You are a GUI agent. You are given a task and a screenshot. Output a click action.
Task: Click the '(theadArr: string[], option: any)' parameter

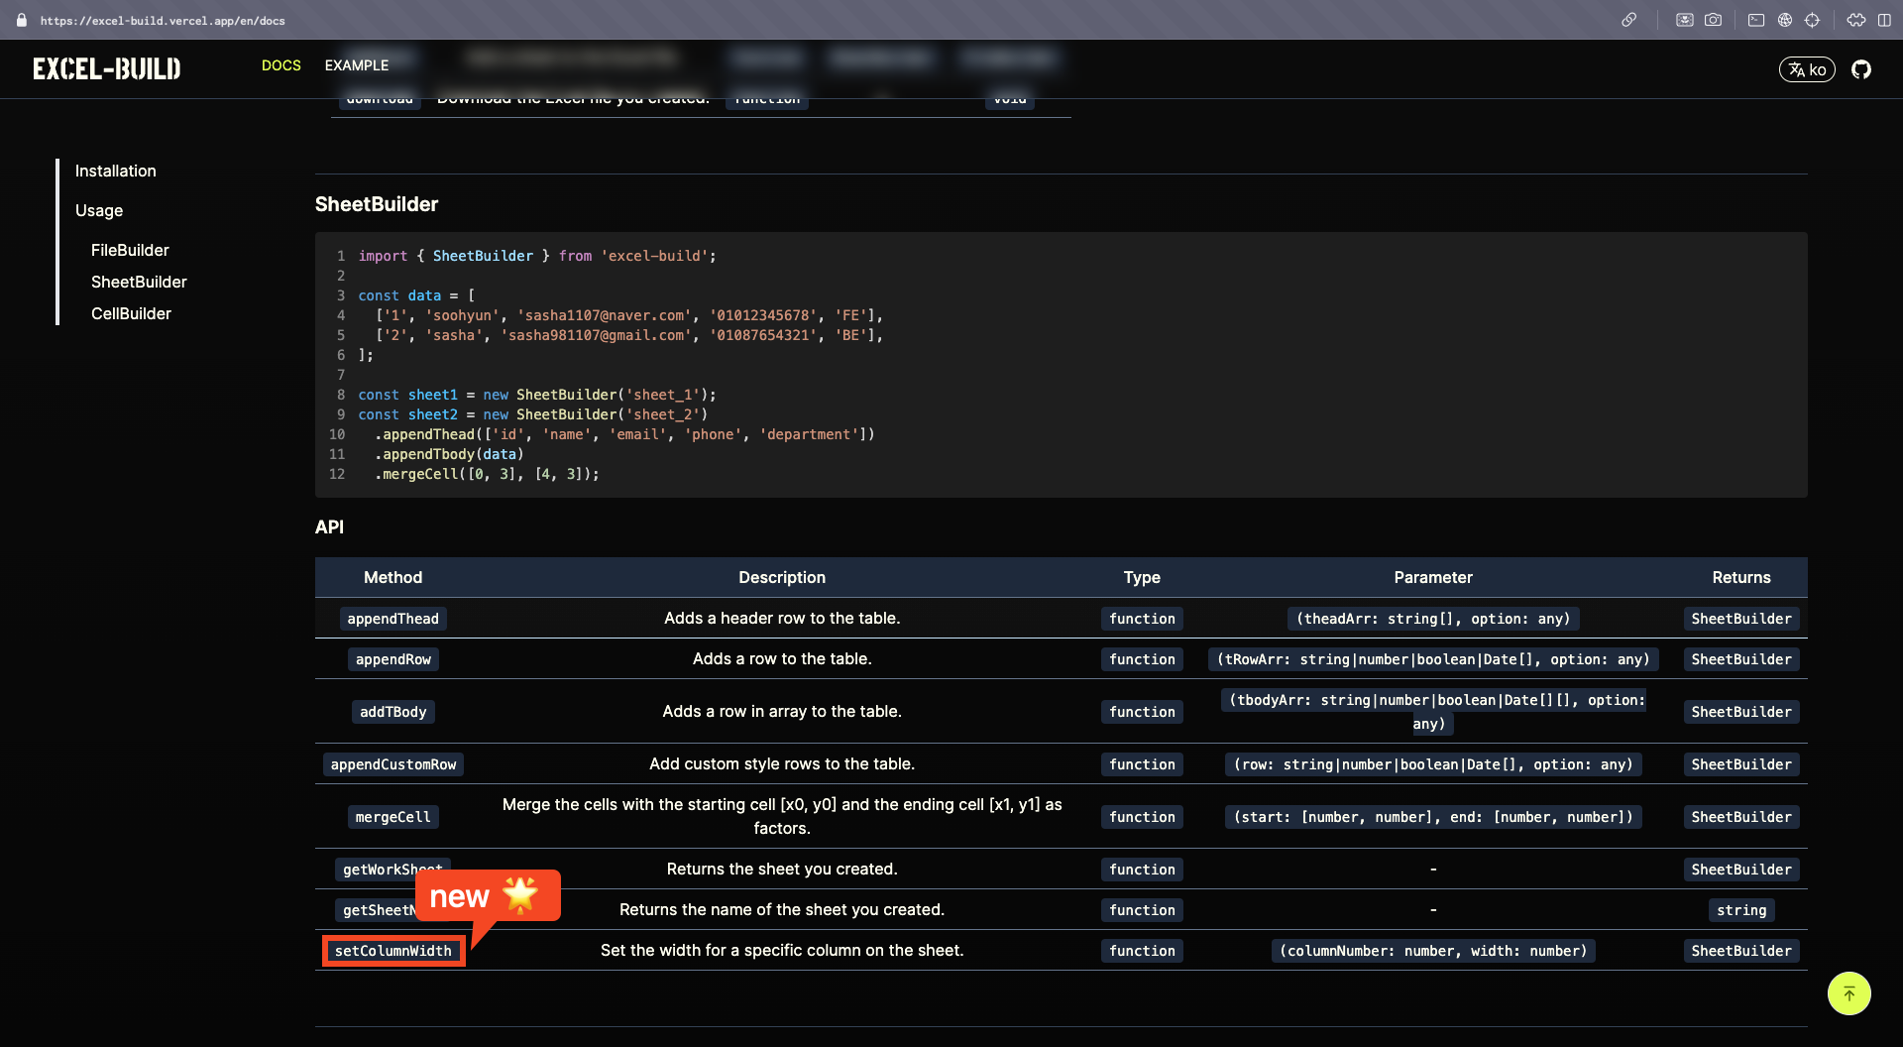click(1433, 619)
